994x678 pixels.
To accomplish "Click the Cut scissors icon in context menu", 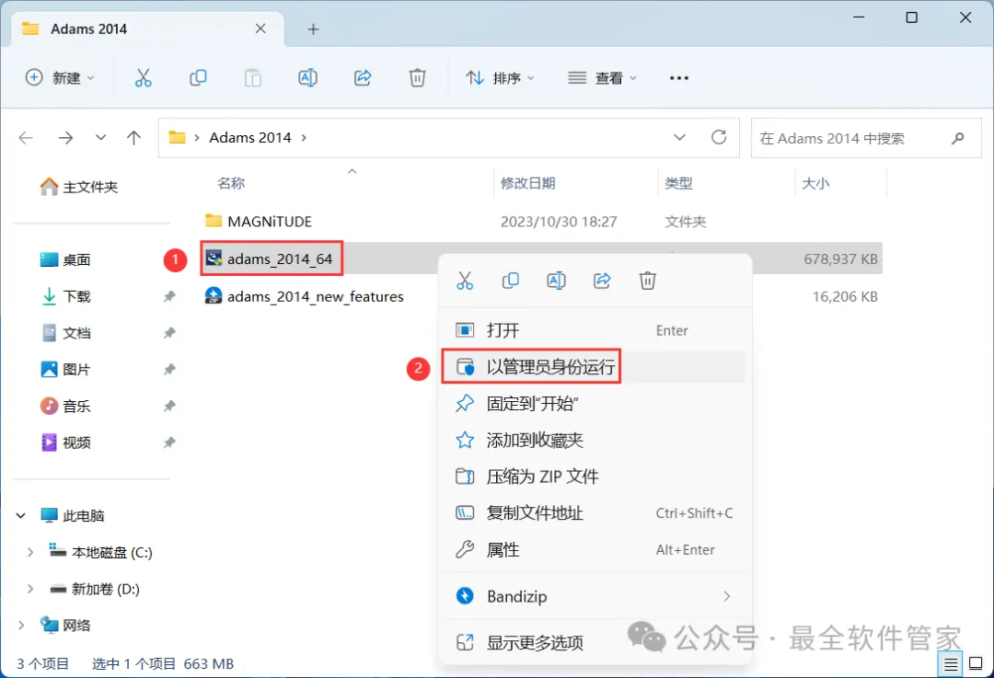I will [x=465, y=281].
